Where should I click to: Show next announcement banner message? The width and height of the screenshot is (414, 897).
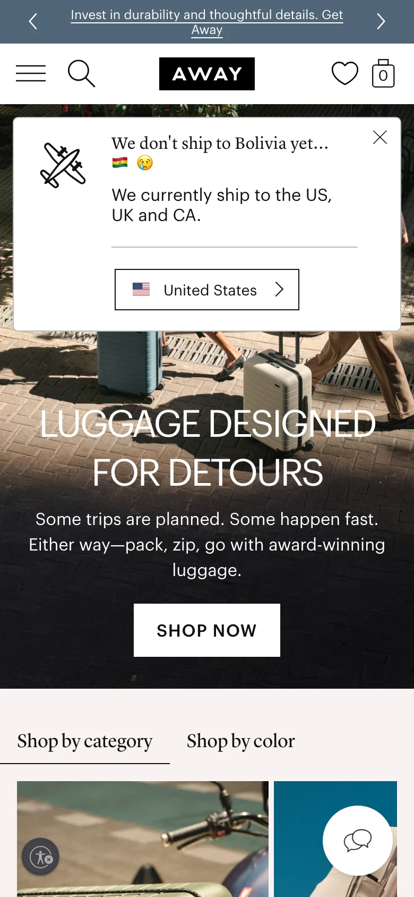coord(381,21)
